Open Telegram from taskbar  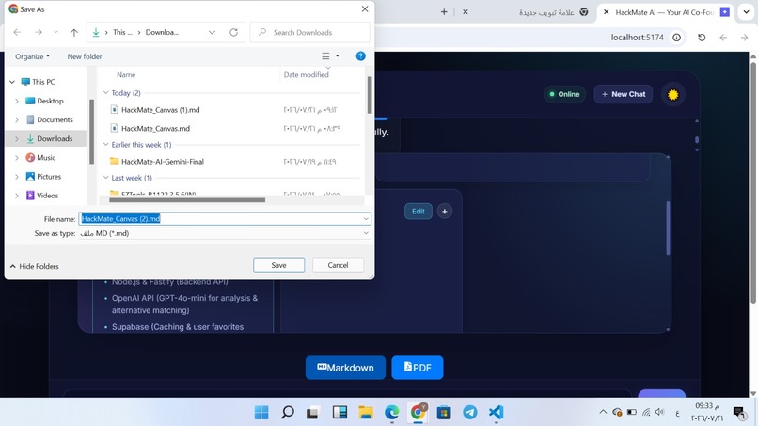tap(470, 413)
